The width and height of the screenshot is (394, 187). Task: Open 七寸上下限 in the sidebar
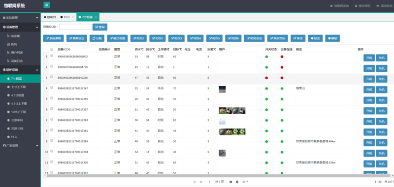(x=20, y=87)
